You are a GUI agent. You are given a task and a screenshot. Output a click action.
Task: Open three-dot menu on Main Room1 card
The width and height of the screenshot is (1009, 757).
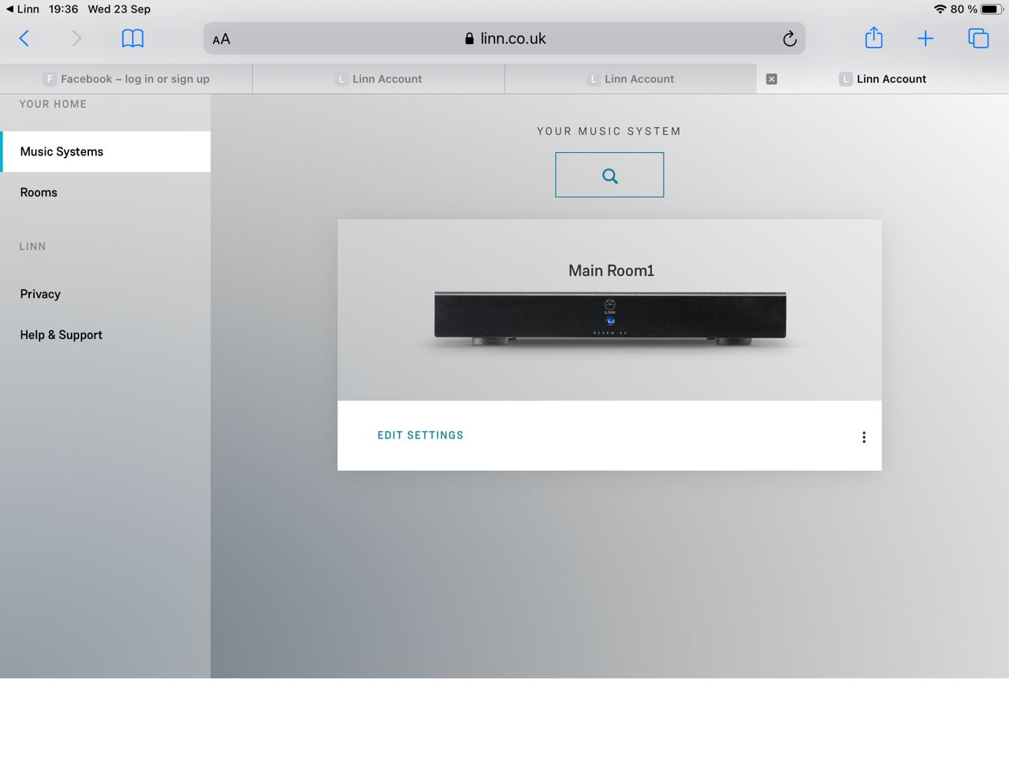click(x=864, y=437)
